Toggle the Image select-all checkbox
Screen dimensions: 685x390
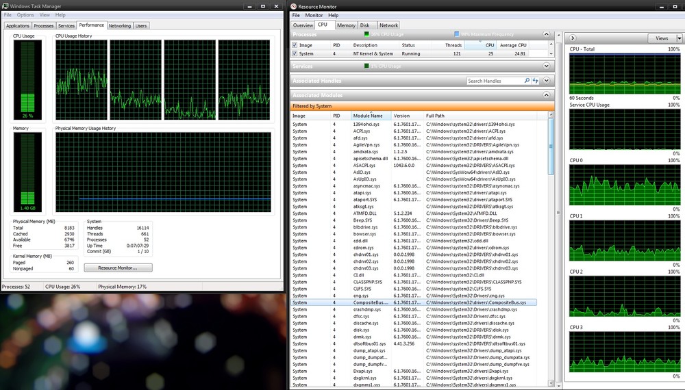[295, 45]
